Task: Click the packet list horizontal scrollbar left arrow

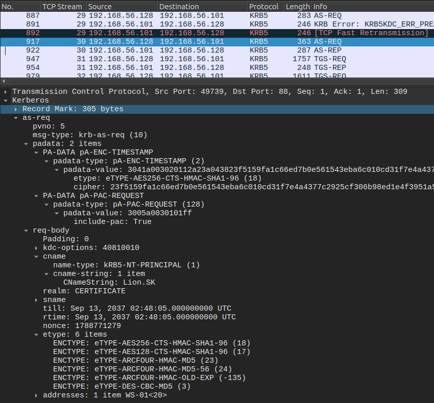Action: pos(4,82)
